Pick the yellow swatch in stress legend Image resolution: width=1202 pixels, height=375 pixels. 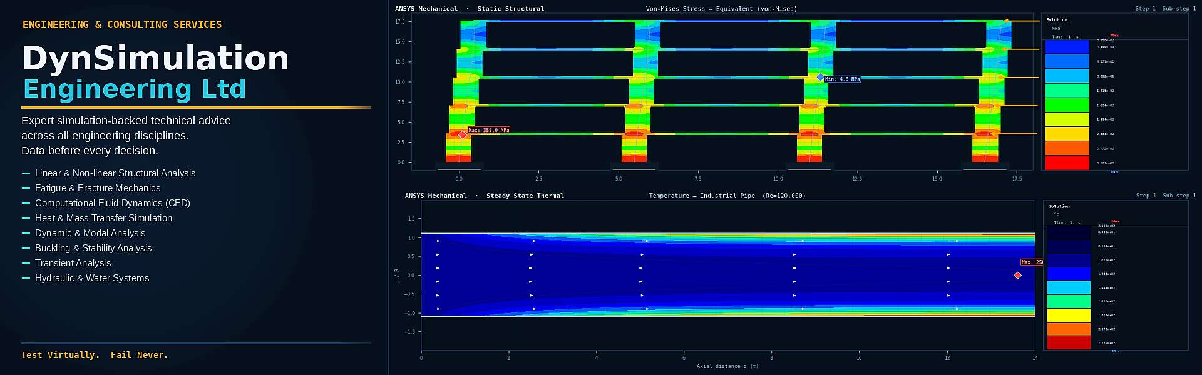1067,134
